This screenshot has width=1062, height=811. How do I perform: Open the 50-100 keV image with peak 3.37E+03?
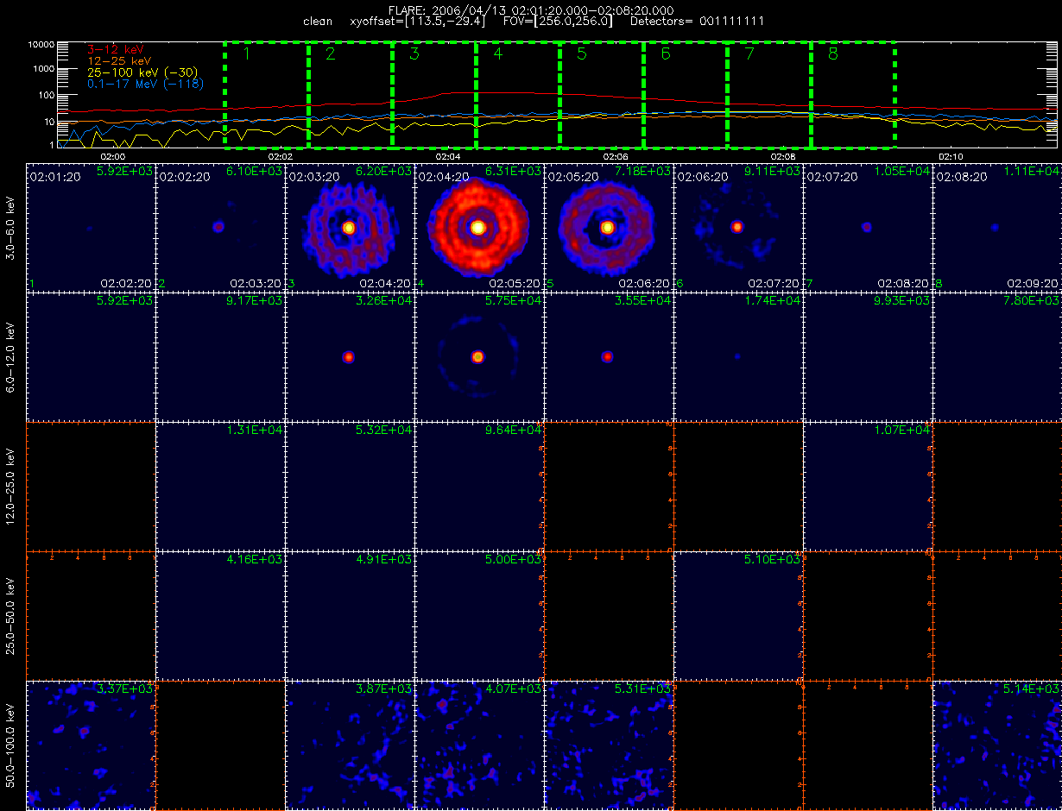(91, 745)
